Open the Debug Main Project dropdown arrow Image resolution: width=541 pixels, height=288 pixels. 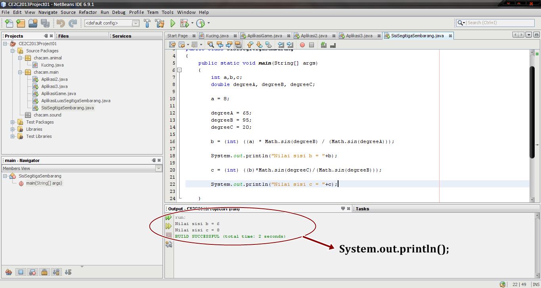click(x=192, y=23)
